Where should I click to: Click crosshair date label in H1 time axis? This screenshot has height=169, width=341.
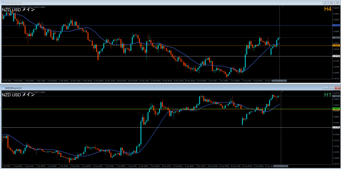(x=281, y=166)
